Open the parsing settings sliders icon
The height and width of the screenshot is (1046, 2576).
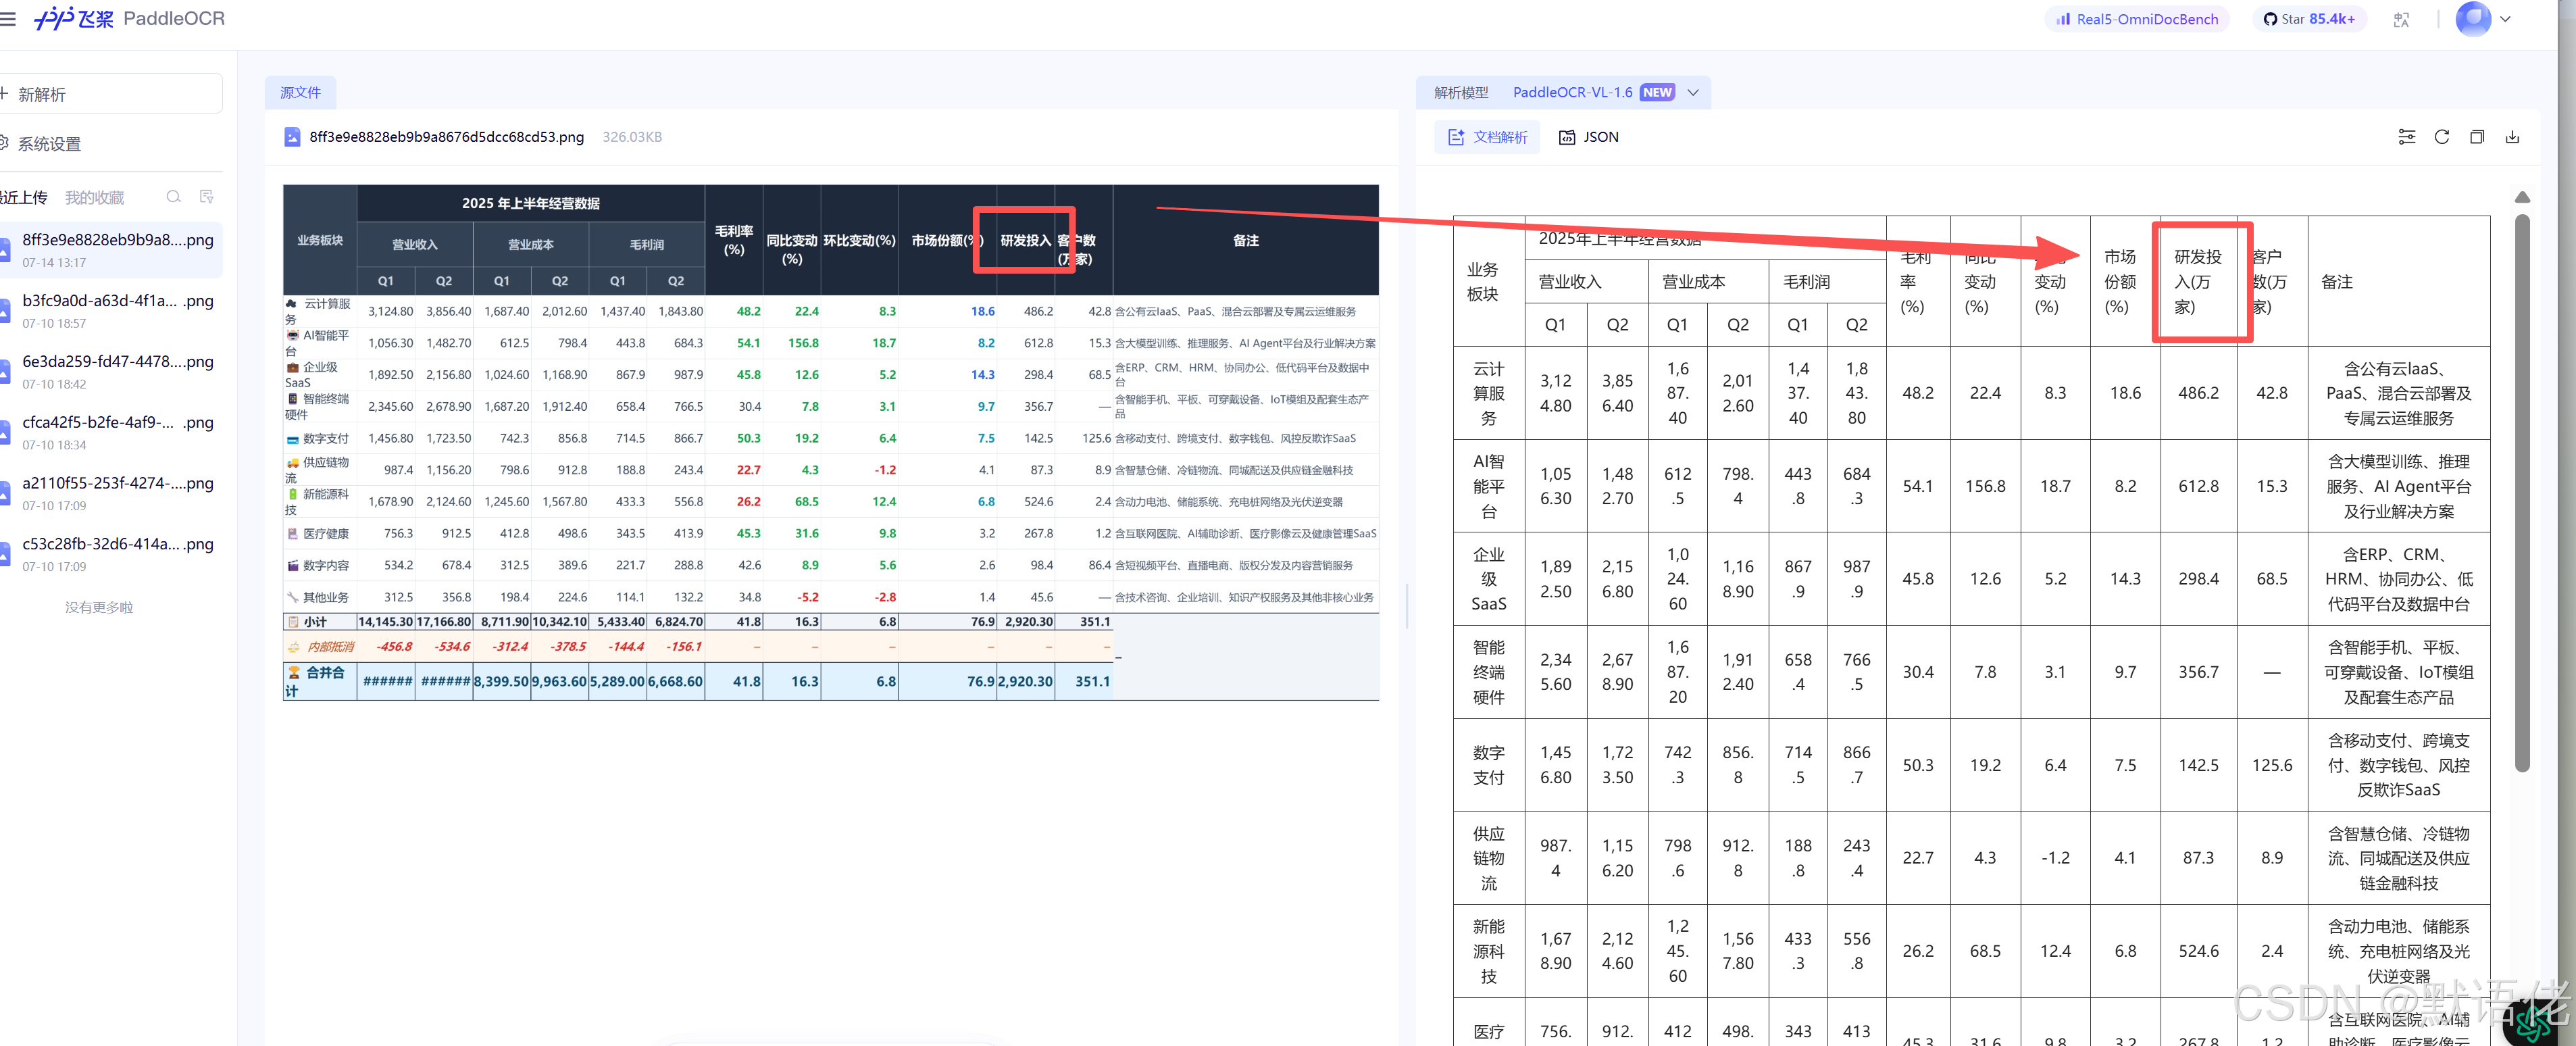coord(2406,137)
